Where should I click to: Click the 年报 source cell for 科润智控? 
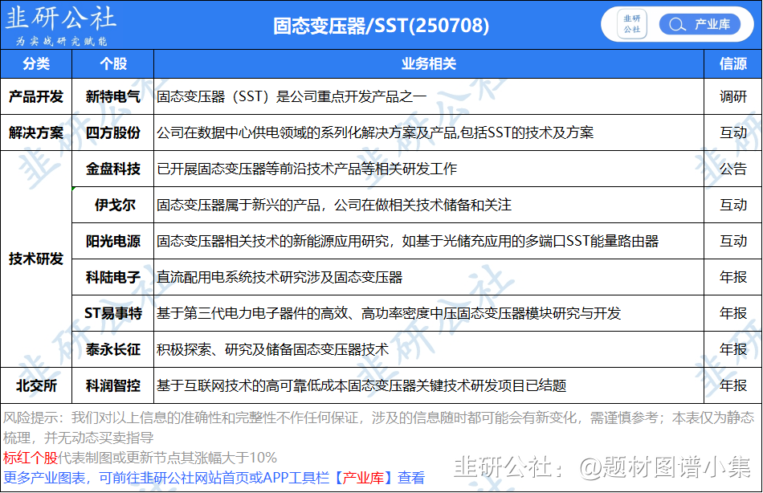732,385
